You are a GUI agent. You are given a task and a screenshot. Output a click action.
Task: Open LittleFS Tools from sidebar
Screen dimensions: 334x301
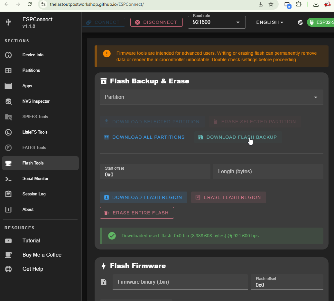(x=35, y=132)
